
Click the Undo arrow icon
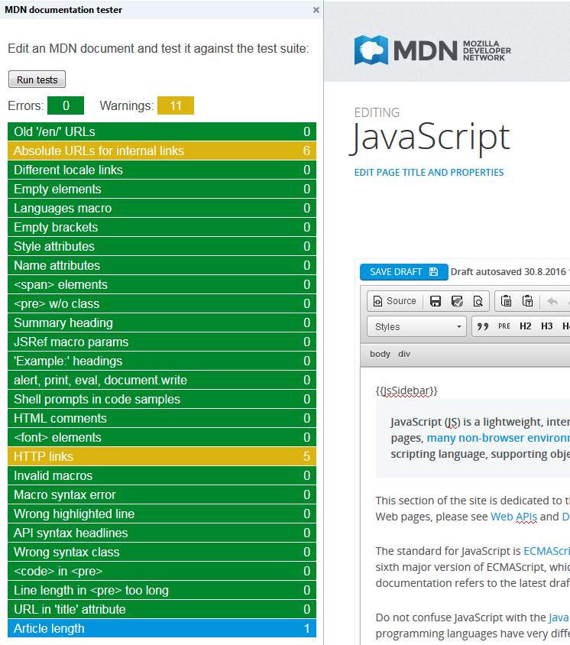[552, 302]
